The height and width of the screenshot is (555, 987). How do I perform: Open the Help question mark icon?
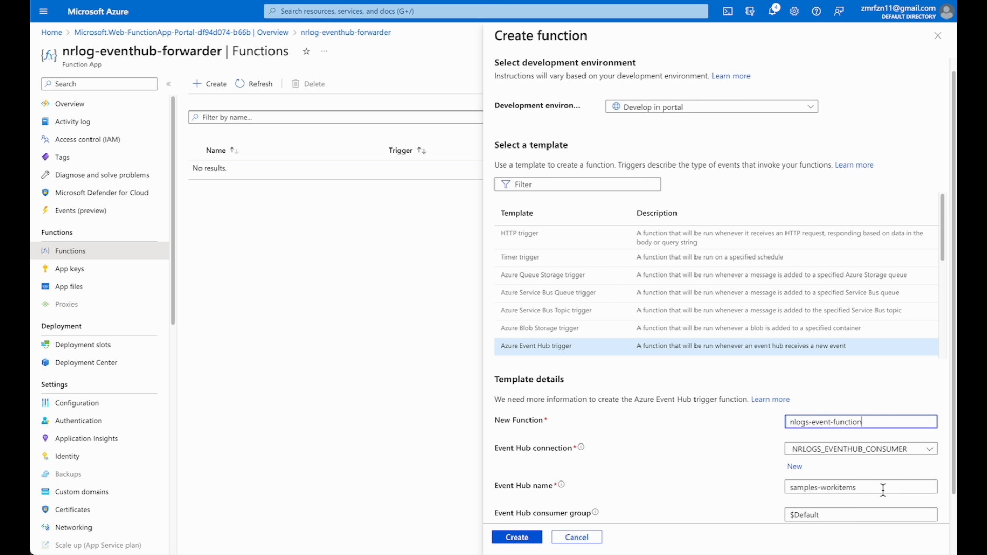[816, 11]
